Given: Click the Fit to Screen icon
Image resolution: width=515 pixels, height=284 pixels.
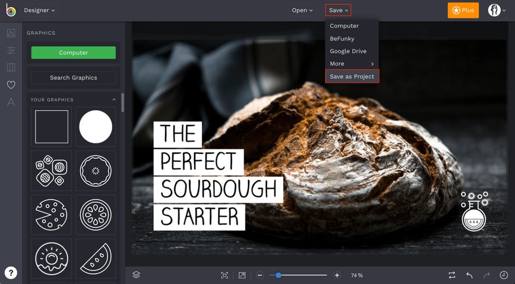Looking at the screenshot, I should click(x=224, y=275).
